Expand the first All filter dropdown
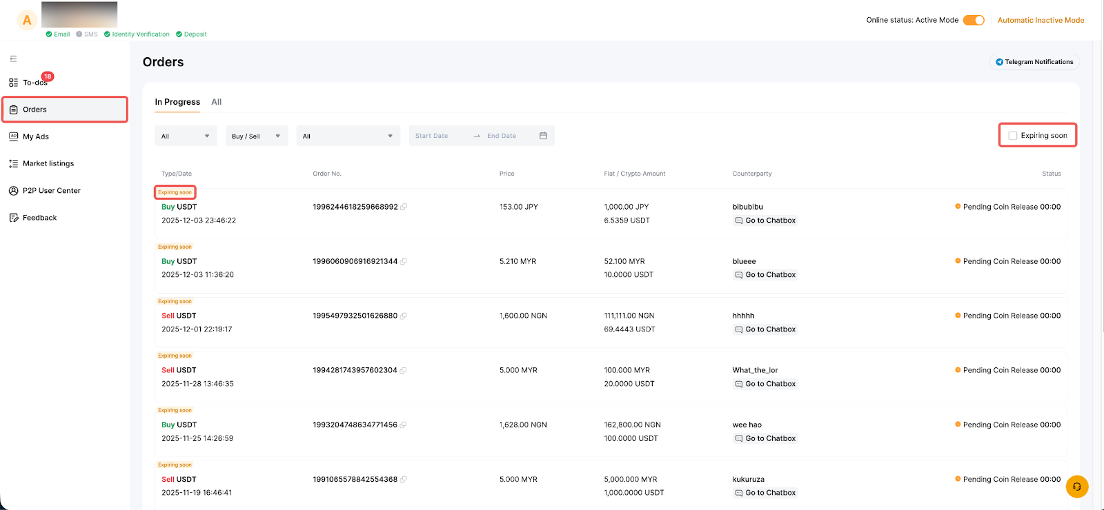Image resolution: width=1104 pixels, height=510 pixels. pos(186,136)
